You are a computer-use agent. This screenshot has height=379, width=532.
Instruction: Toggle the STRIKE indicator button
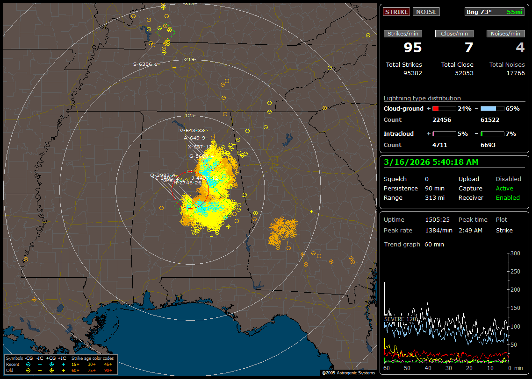pos(396,12)
